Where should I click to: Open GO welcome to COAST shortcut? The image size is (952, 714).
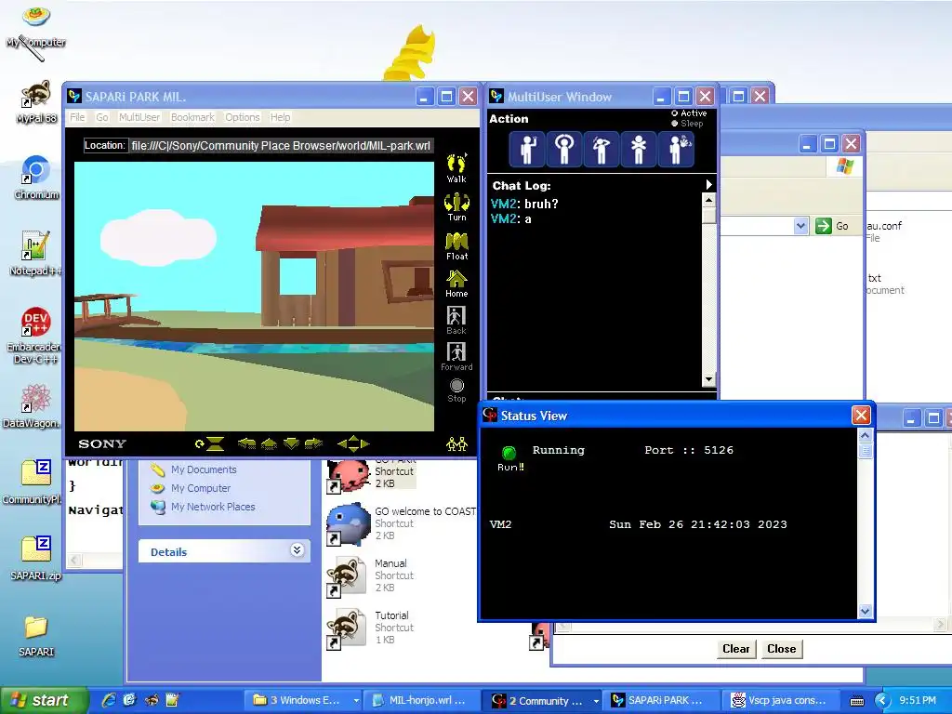click(401, 522)
